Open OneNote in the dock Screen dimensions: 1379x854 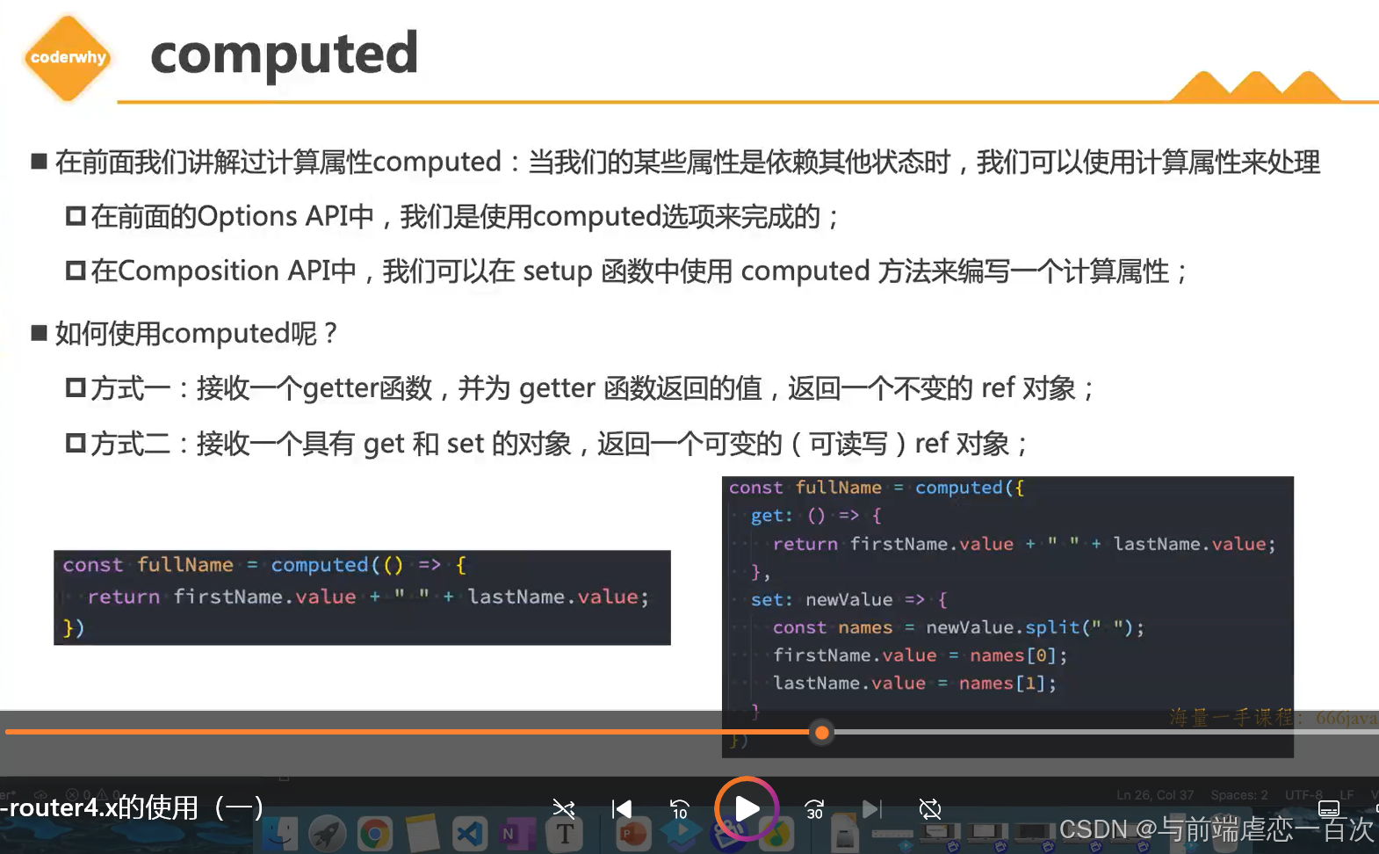516,833
